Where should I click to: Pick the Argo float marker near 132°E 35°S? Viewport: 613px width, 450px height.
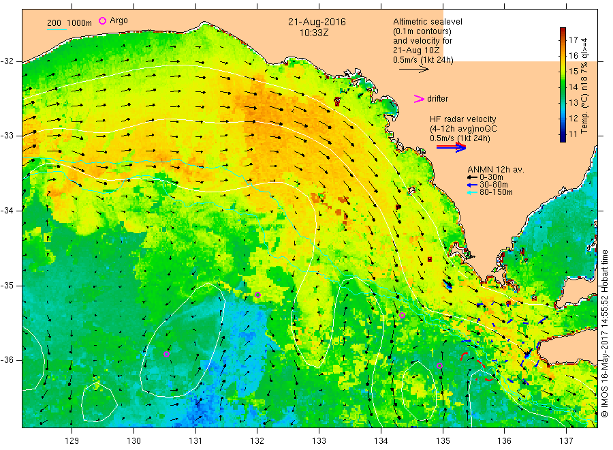257,295
